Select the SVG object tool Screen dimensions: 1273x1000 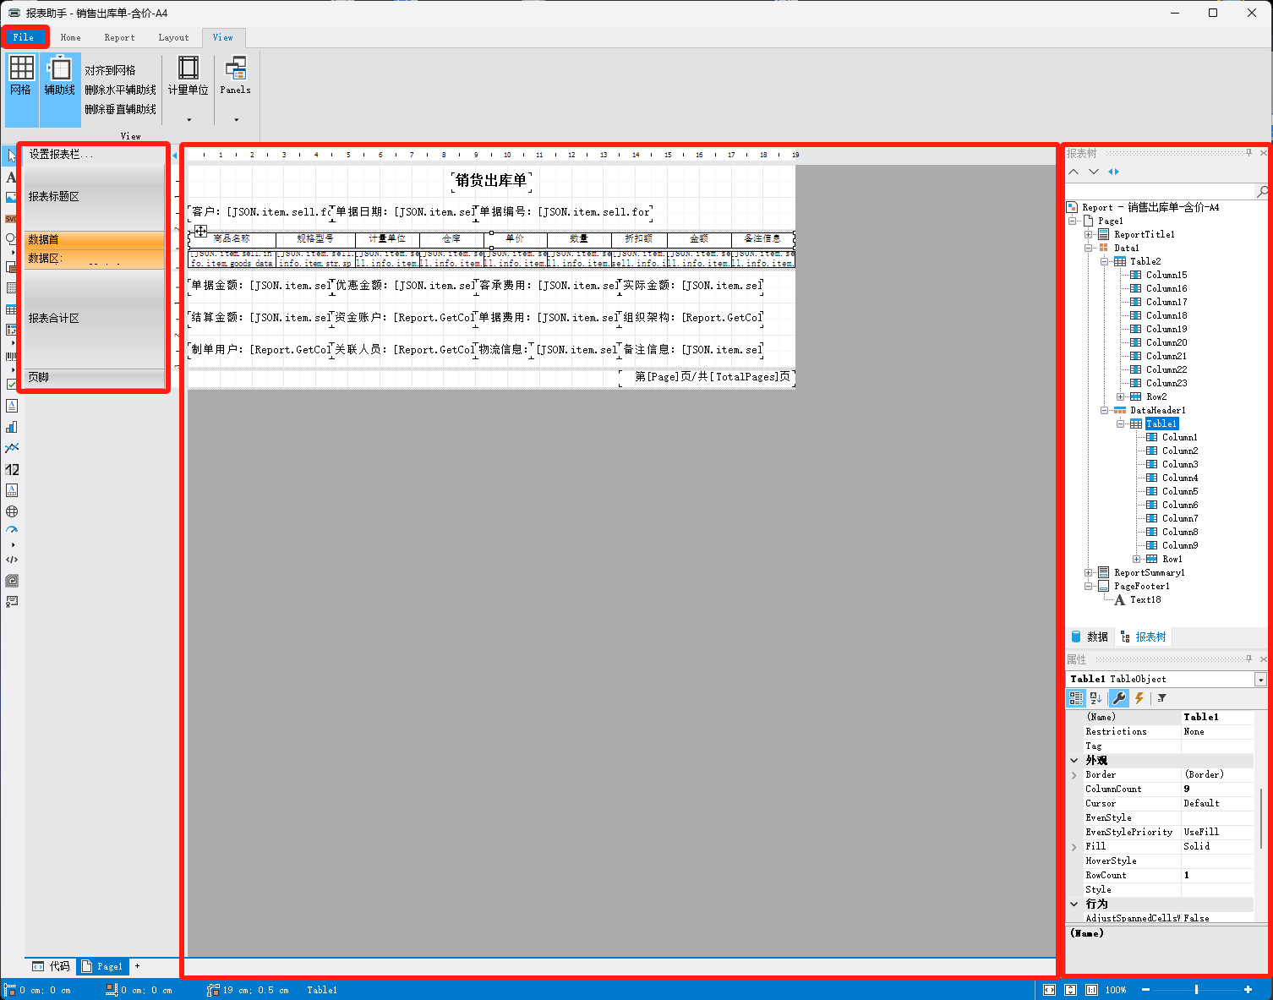pyautogui.click(x=11, y=219)
